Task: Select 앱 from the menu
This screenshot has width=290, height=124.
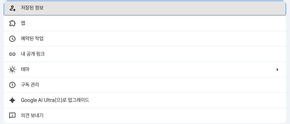Action: tap(23, 23)
